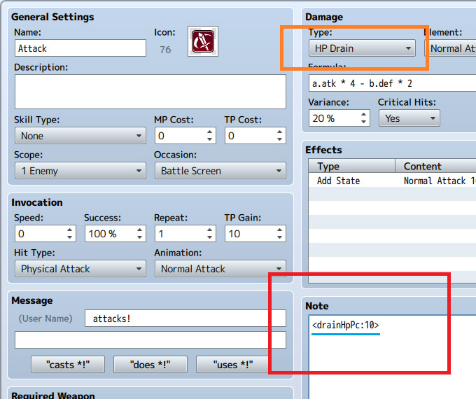
Task: Open the Critical Hits dropdown set to Yes
Action: [409, 118]
